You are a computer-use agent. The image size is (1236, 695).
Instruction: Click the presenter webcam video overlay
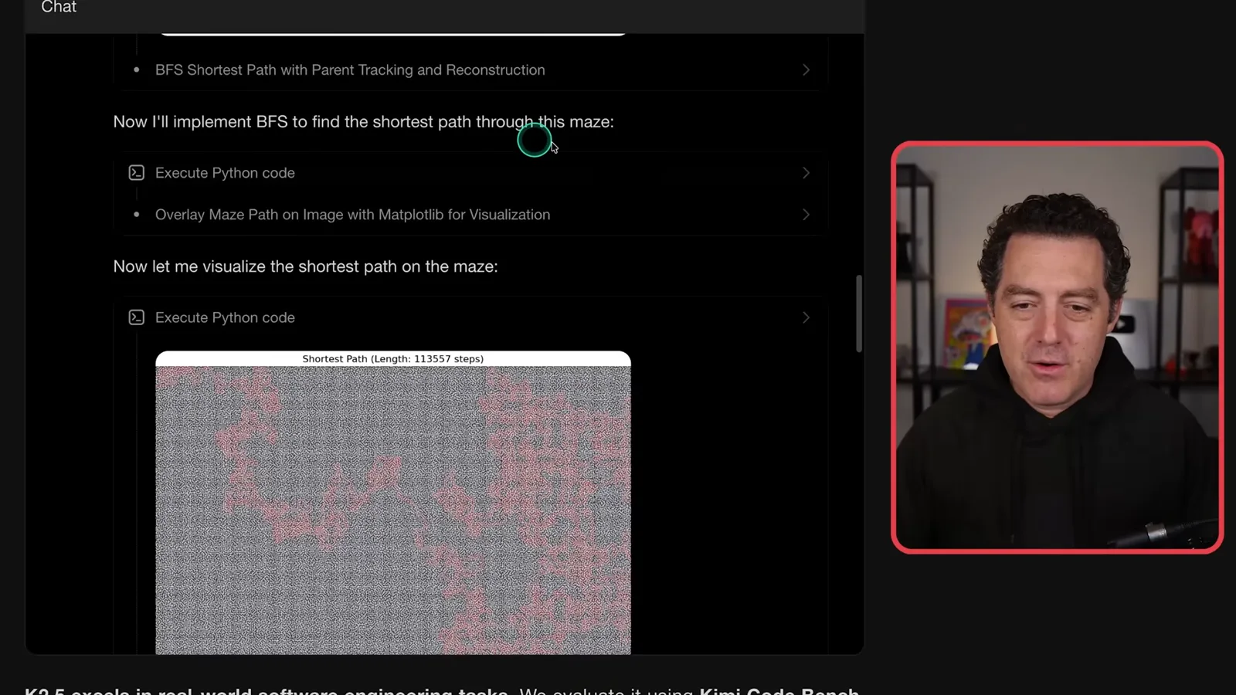coord(1057,347)
